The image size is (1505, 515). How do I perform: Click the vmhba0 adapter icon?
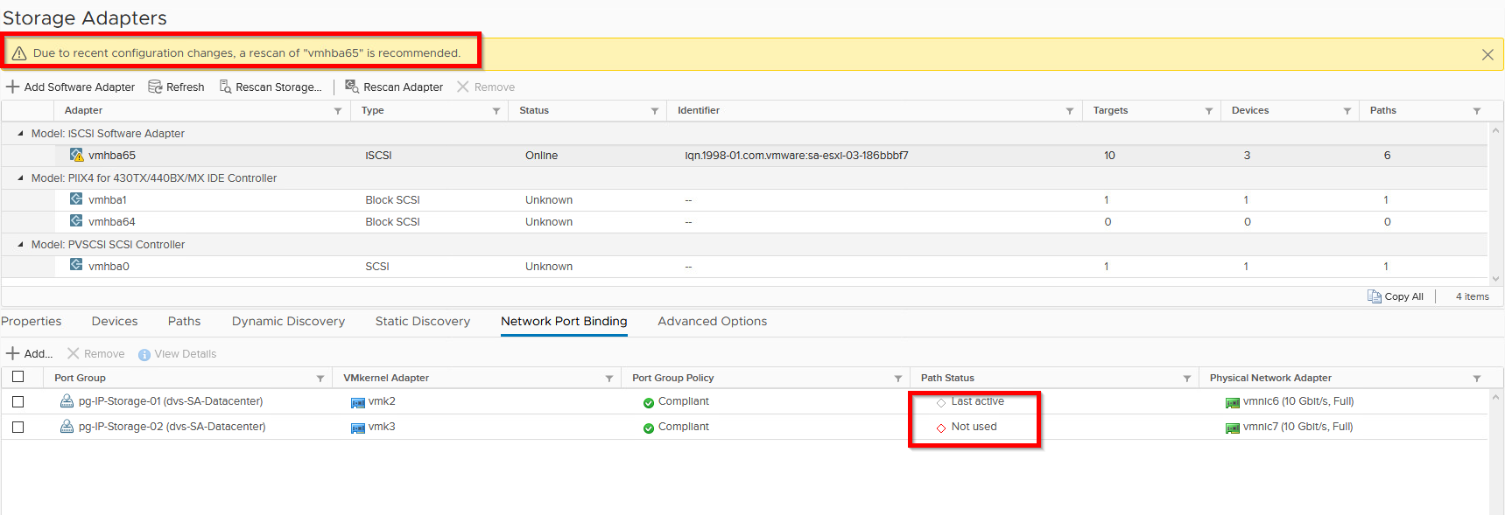tap(77, 265)
